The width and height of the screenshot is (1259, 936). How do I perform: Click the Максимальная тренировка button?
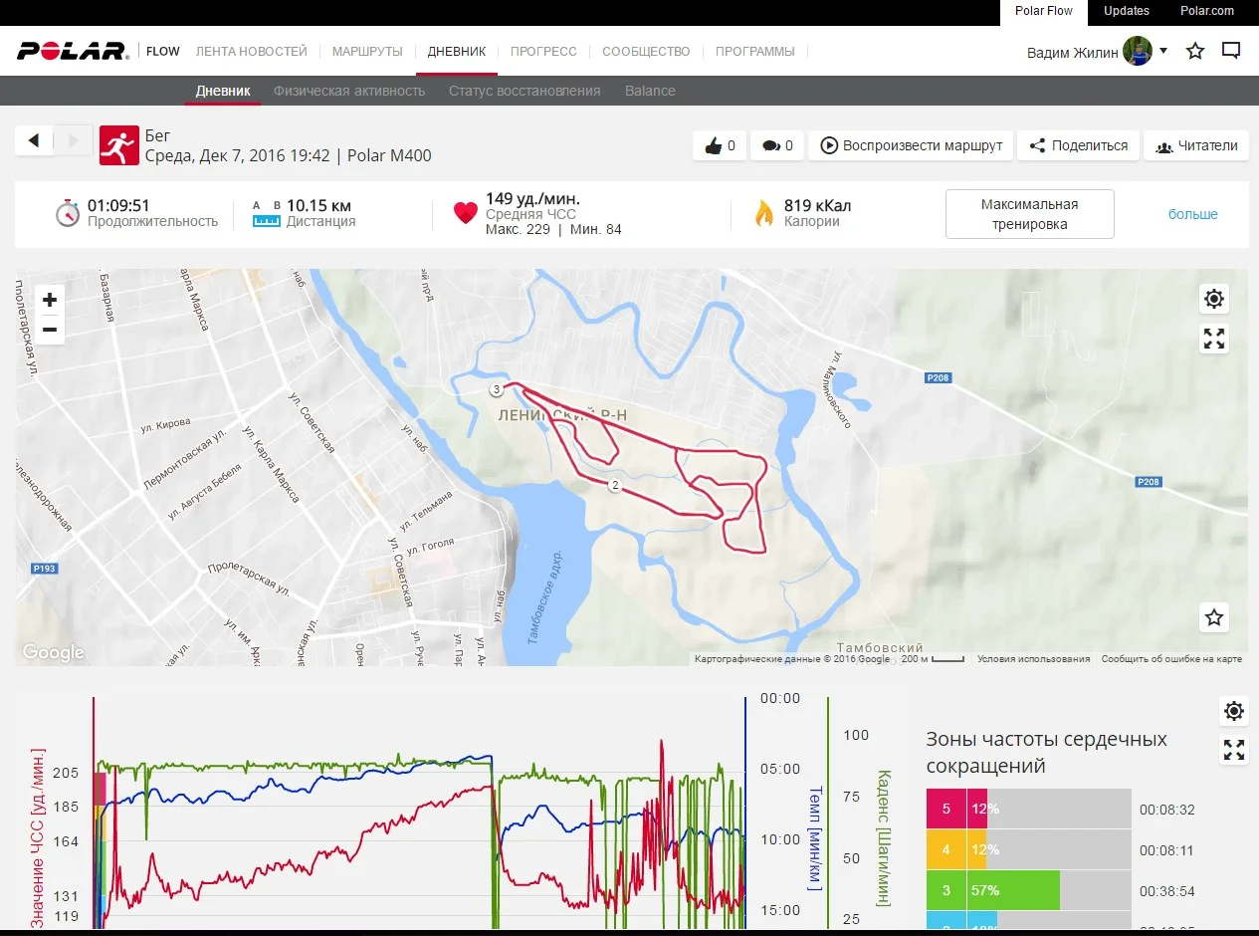(x=1029, y=214)
